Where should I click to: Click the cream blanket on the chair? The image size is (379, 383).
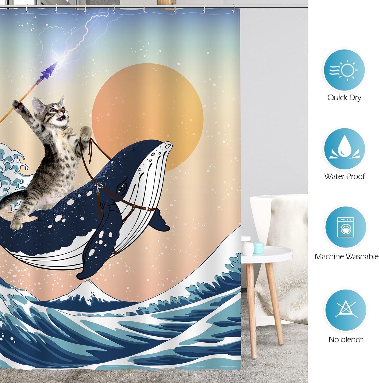[x=286, y=230]
